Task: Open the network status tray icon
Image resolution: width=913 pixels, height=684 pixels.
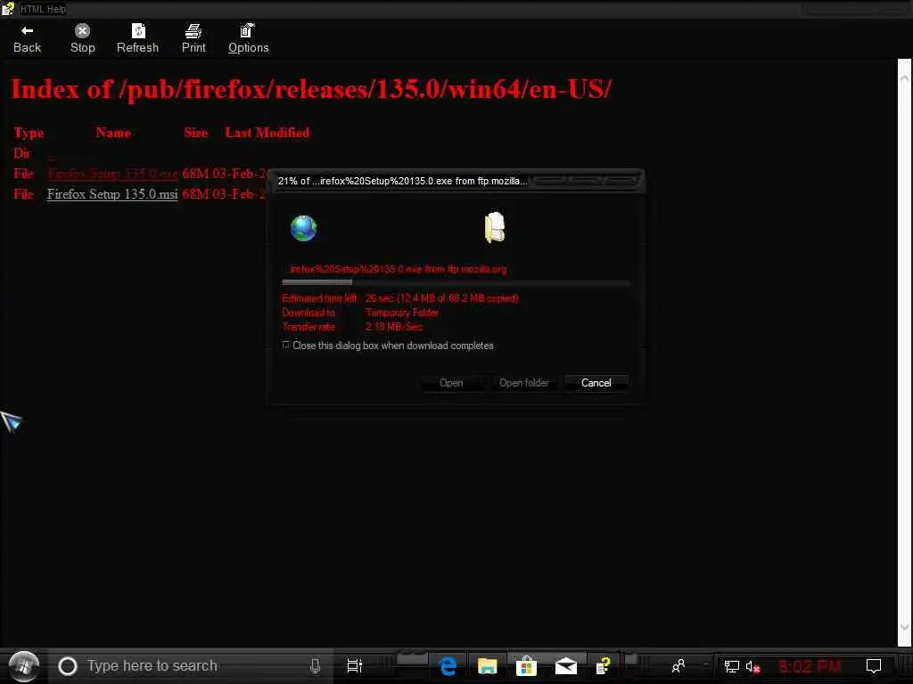Action: click(x=731, y=666)
